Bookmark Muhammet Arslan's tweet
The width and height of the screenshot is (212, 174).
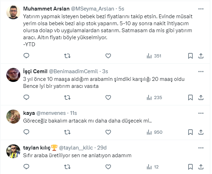pos(190,56)
